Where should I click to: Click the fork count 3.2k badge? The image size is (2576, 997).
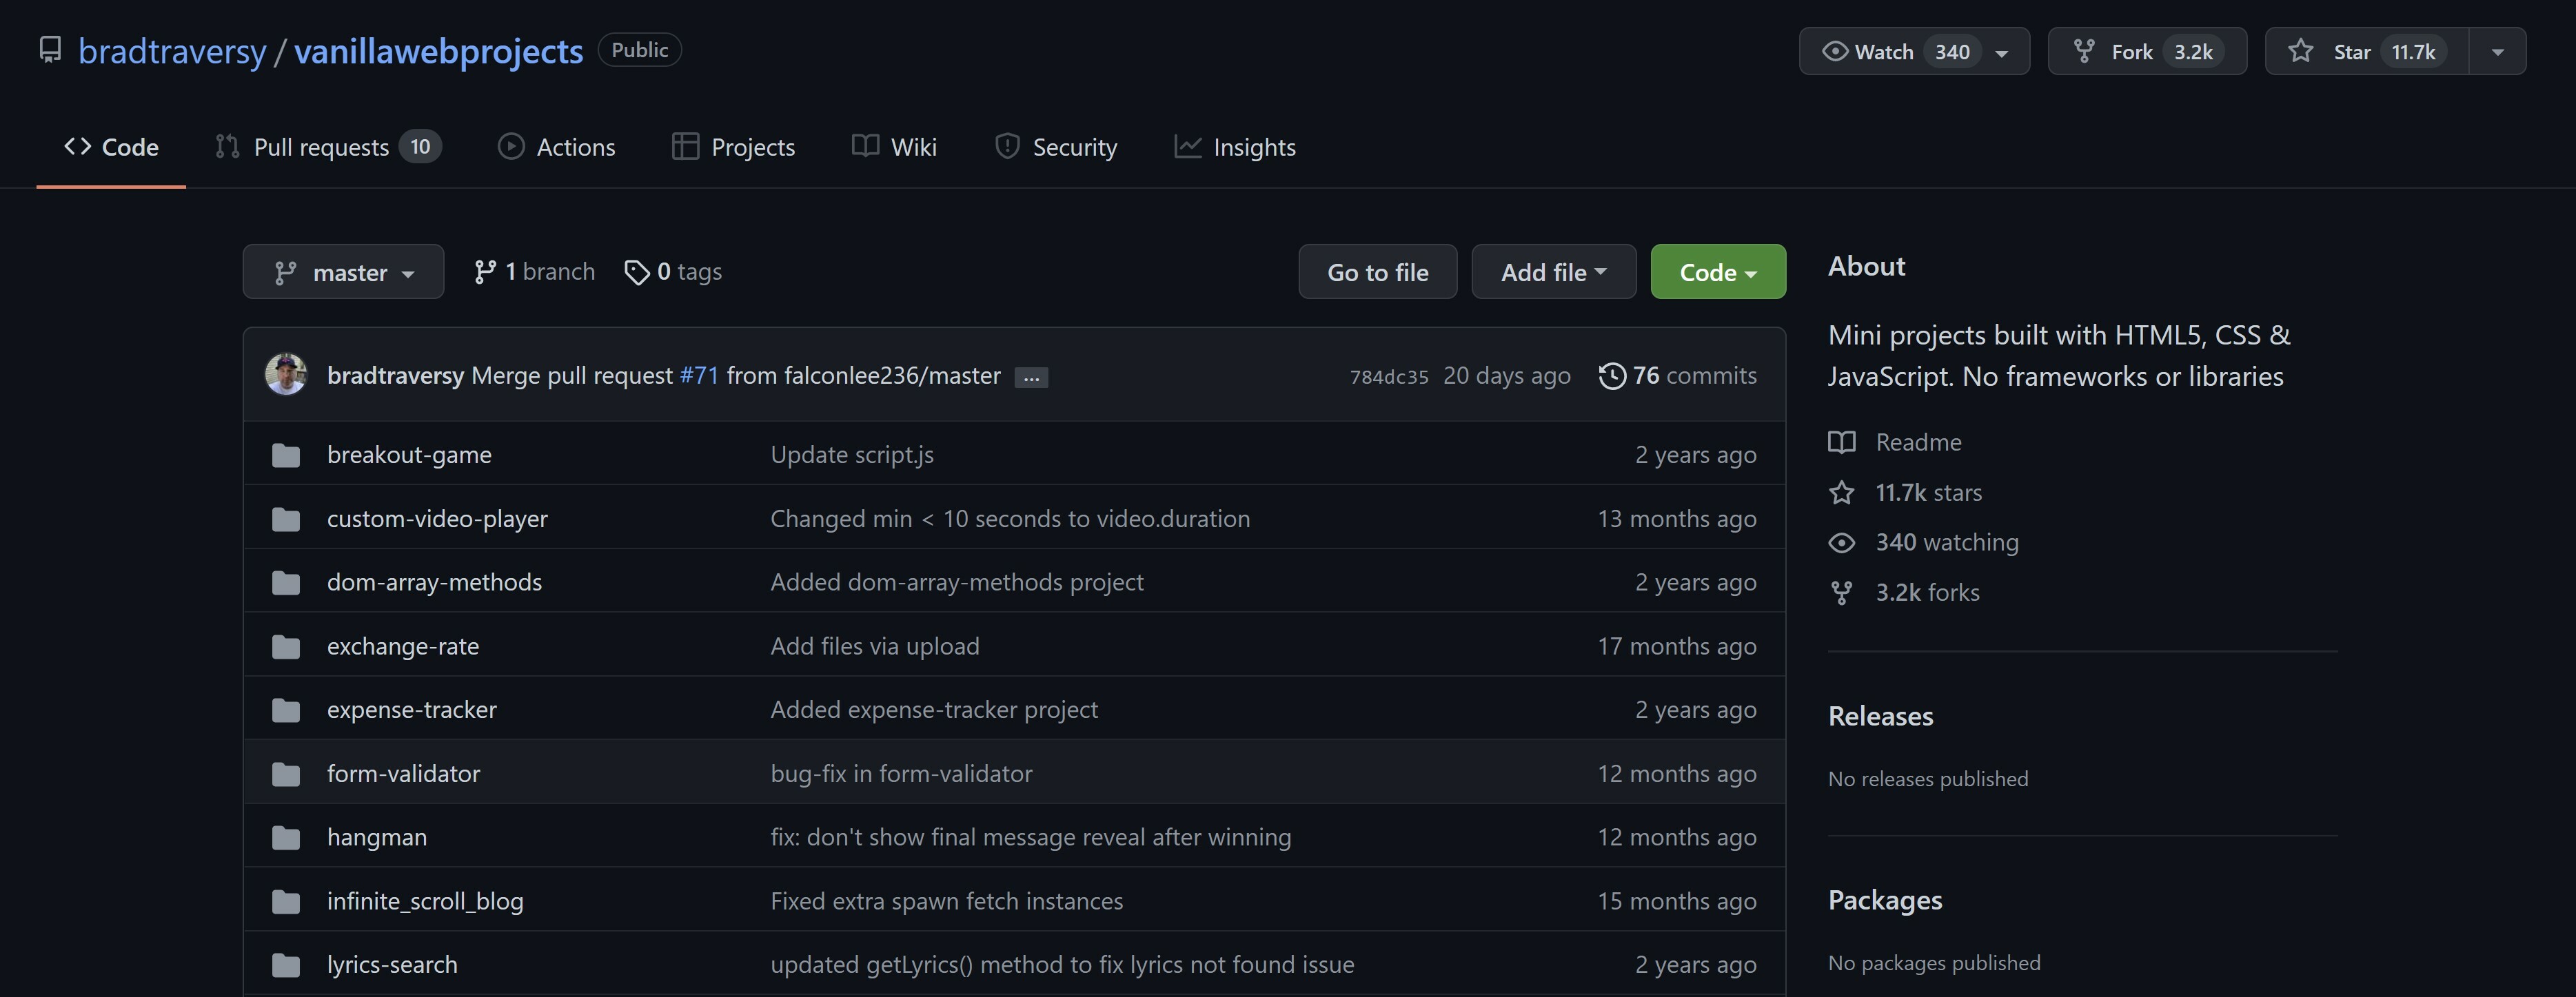2193,52
